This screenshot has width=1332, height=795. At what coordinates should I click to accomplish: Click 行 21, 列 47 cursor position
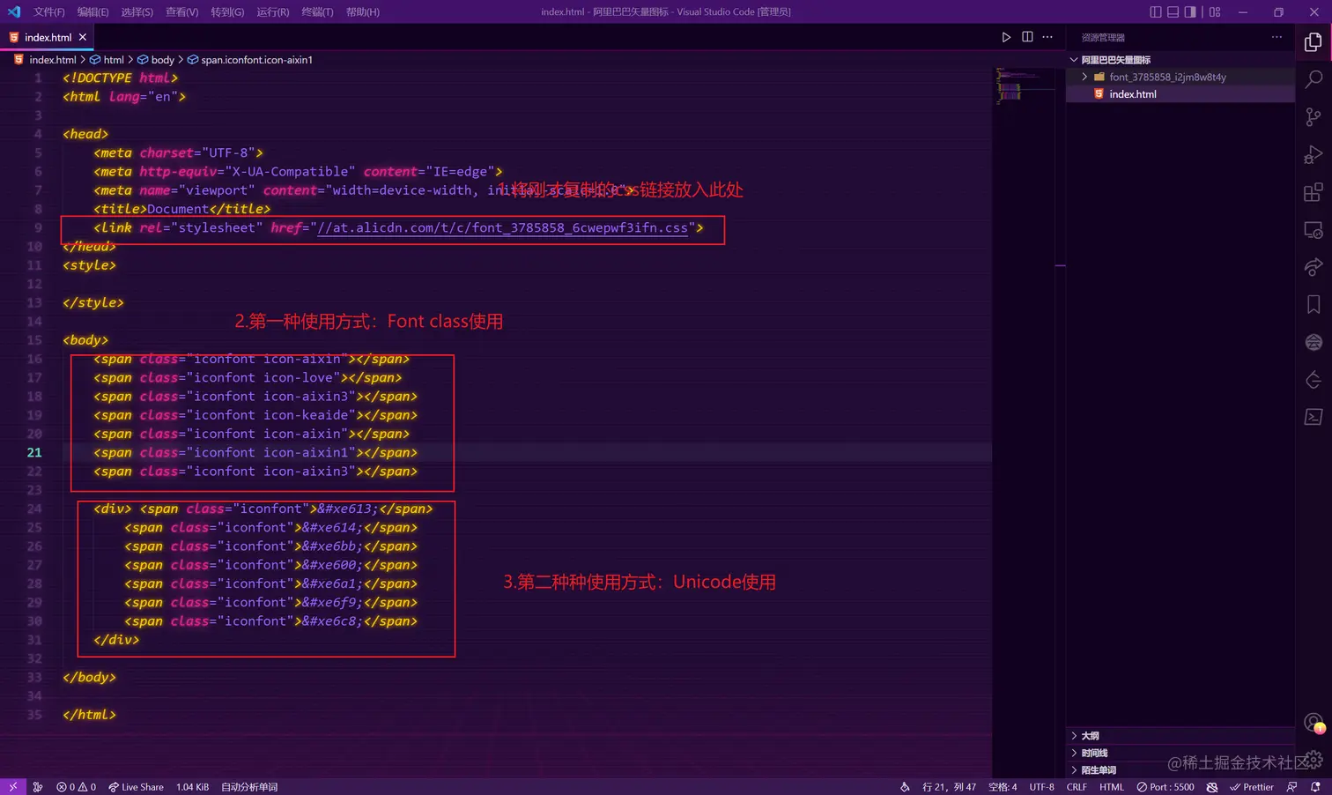click(949, 786)
